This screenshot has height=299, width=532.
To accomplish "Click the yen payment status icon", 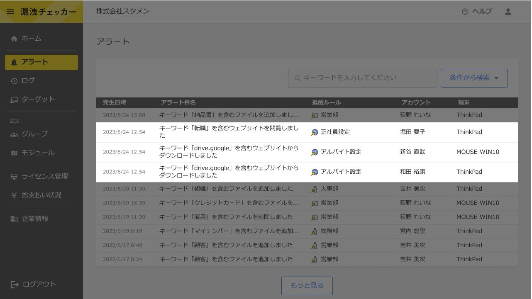I will coord(14,195).
